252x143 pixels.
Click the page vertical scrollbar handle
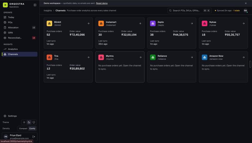(250, 64)
